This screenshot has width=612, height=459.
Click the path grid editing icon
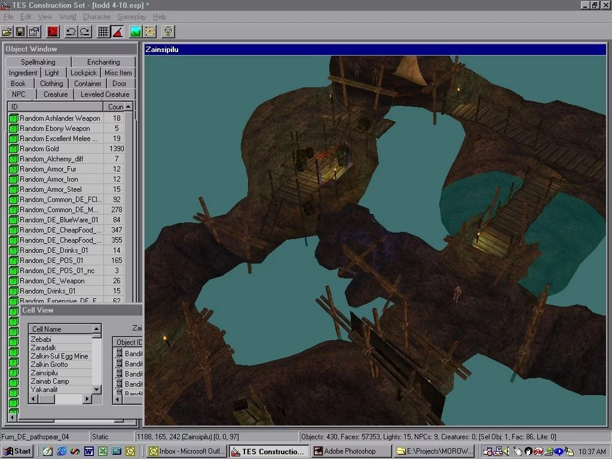click(149, 31)
